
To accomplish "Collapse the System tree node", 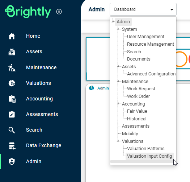I will pyautogui.click(x=118, y=29).
